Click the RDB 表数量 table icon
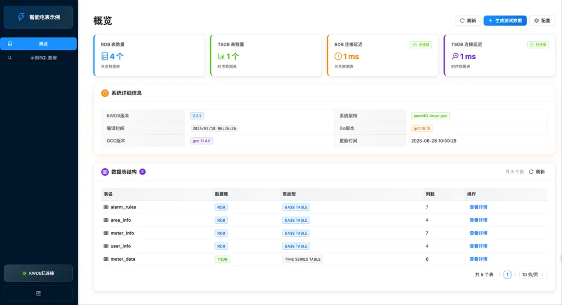This screenshot has height=305, width=562. (105, 56)
